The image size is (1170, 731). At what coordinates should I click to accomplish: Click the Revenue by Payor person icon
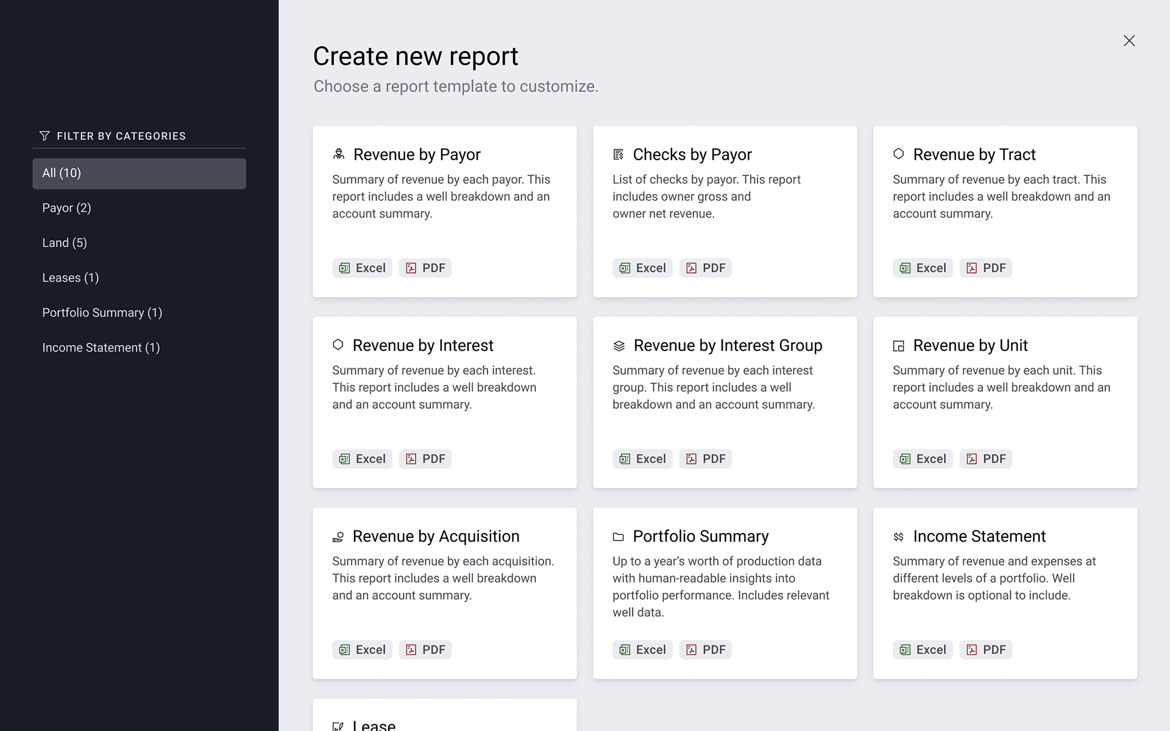click(339, 154)
